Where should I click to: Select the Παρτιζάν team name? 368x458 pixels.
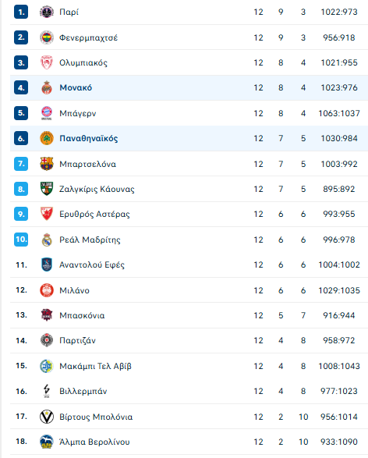click(x=78, y=341)
